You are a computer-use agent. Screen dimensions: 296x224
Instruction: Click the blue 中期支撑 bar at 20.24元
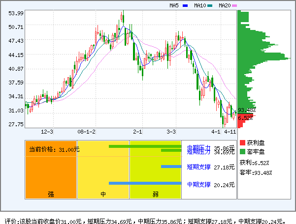(145, 184)
